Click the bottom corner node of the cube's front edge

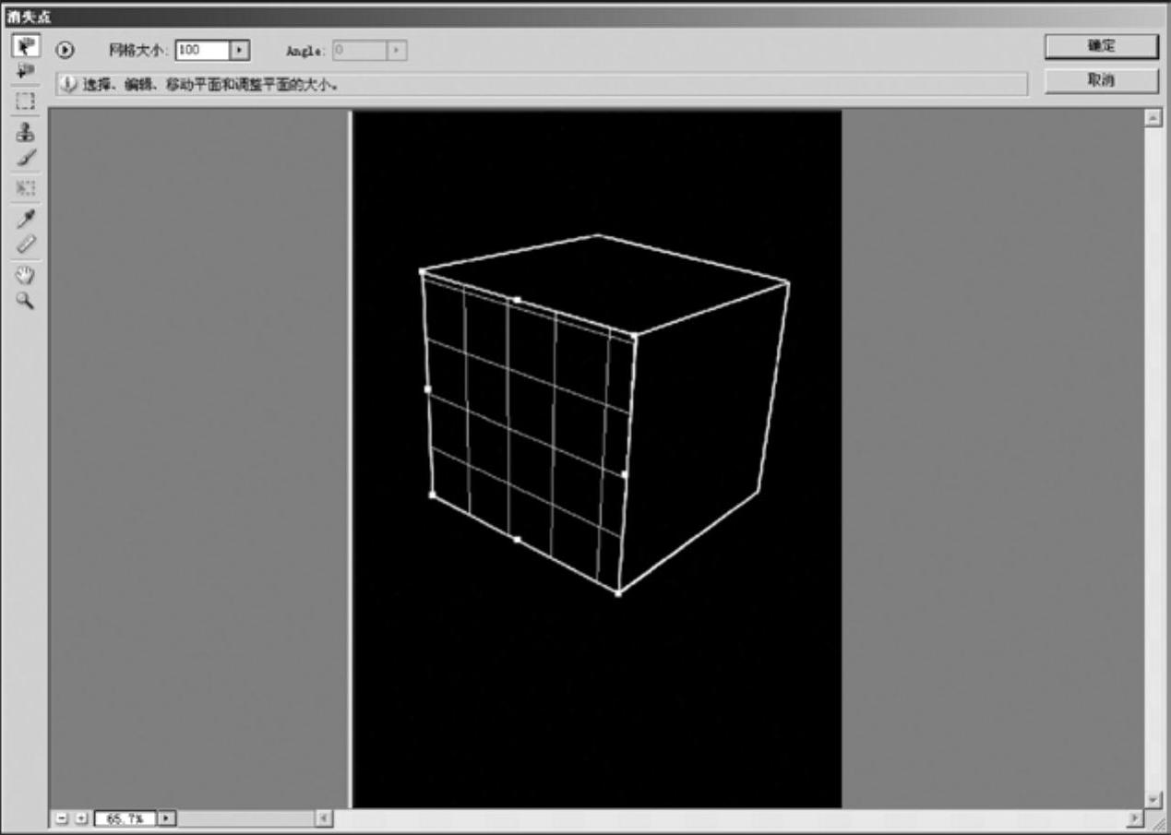coord(618,593)
